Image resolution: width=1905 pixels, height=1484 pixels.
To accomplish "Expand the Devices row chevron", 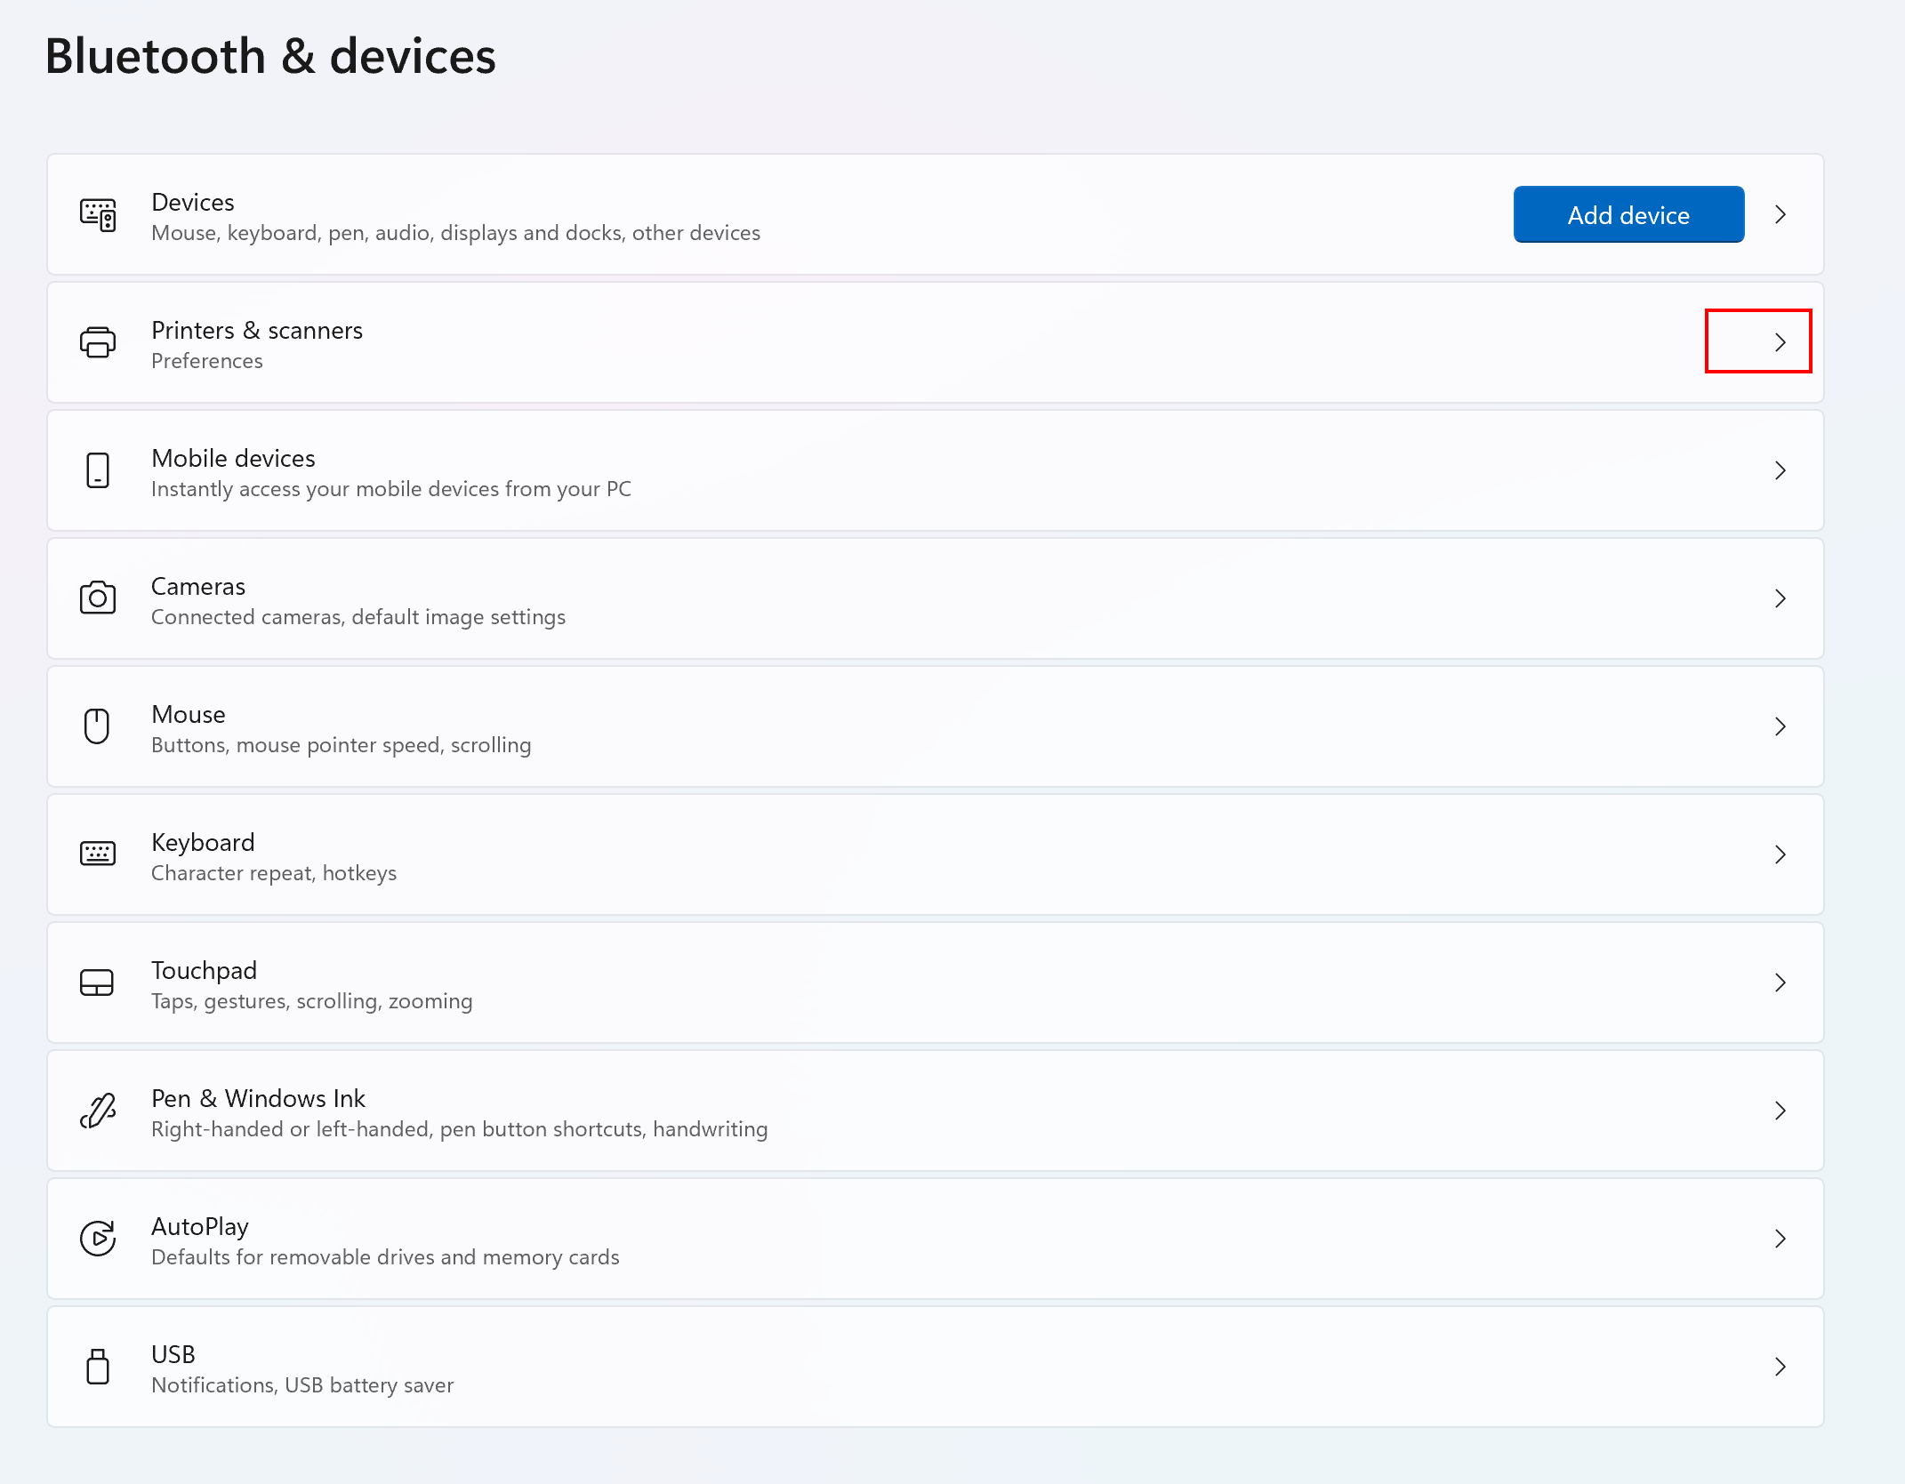I will (x=1780, y=214).
